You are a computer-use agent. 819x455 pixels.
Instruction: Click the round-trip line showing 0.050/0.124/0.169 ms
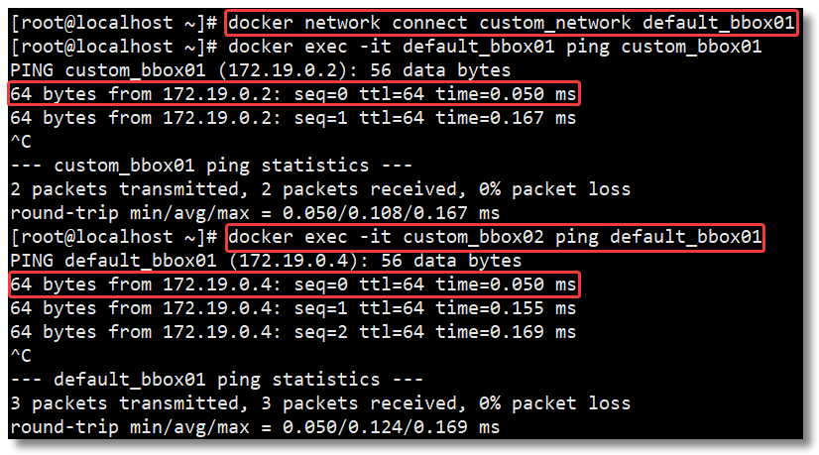[x=255, y=427]
